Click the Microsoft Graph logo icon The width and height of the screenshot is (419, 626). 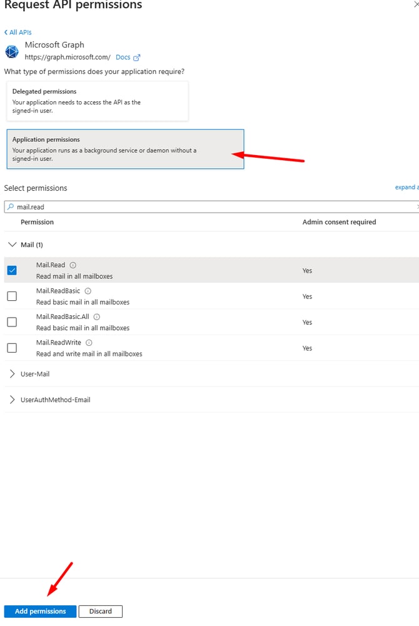(12, 51)
